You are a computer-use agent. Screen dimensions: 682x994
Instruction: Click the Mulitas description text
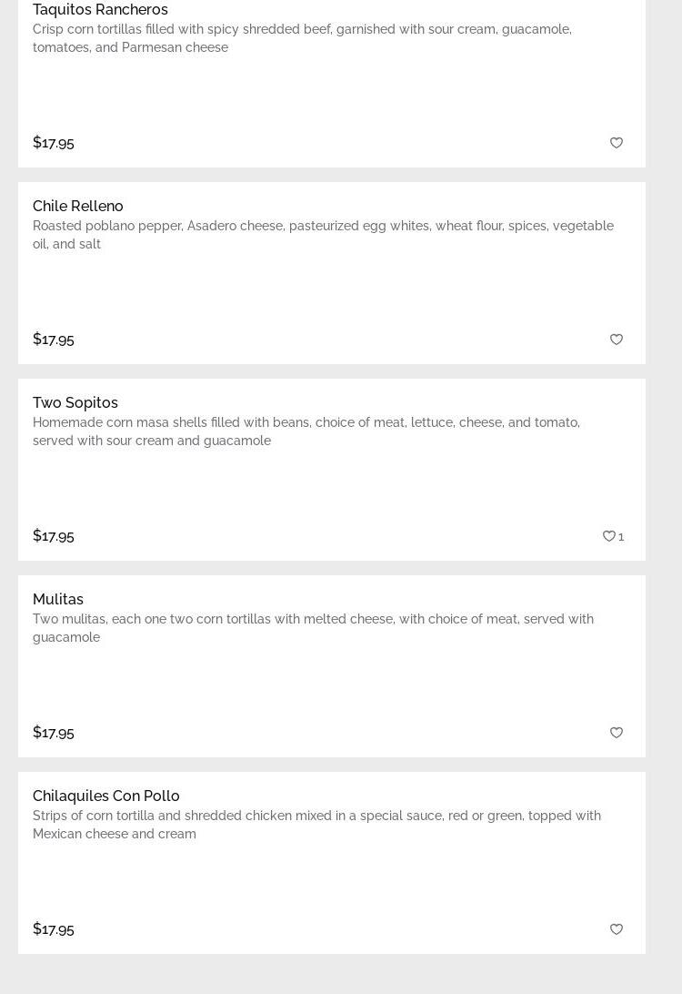[313, 628]
